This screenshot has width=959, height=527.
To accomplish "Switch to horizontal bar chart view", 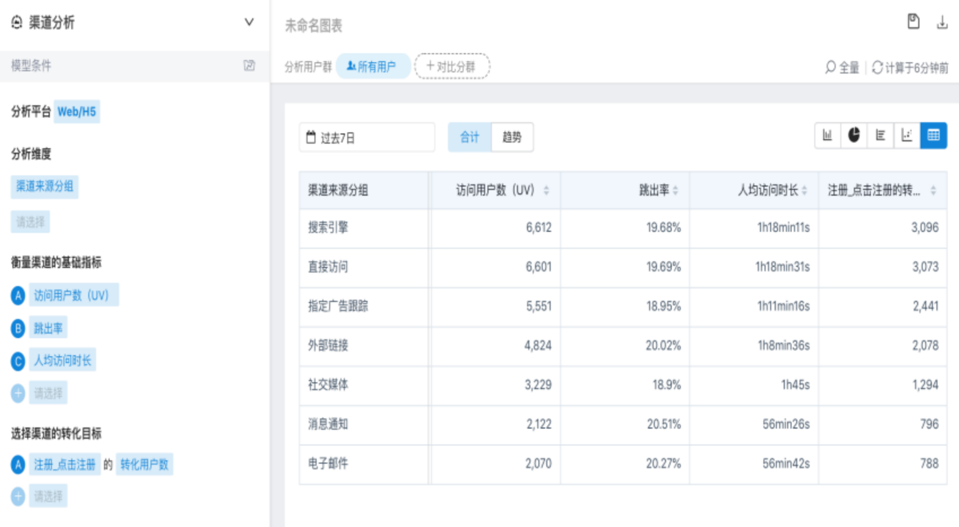I will [x=880, y=135].
